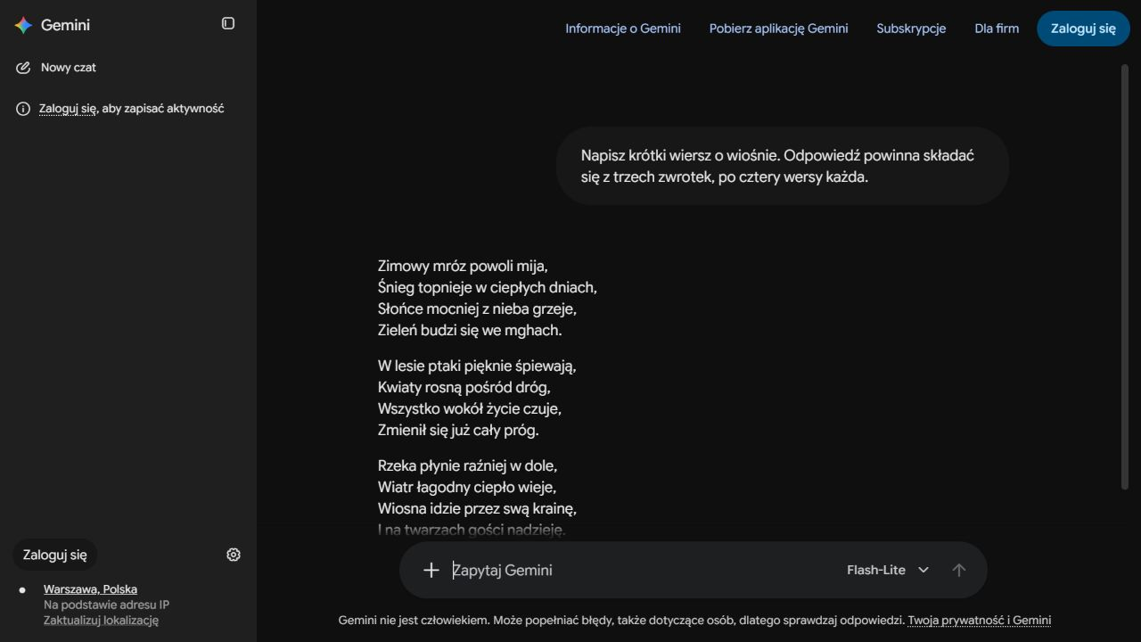Screen dimensions: 1141x642
Task: Click the Warszawa, Polska location link
Action: (x=90, y=589)
